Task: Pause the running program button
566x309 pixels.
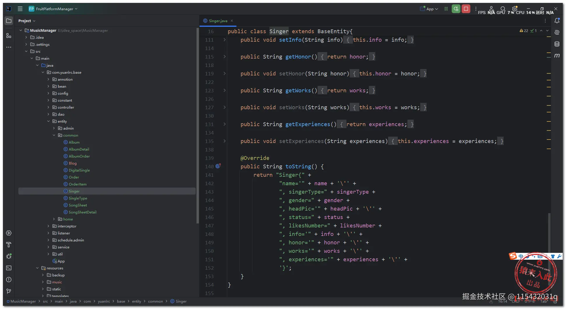Action: [446, 9]
